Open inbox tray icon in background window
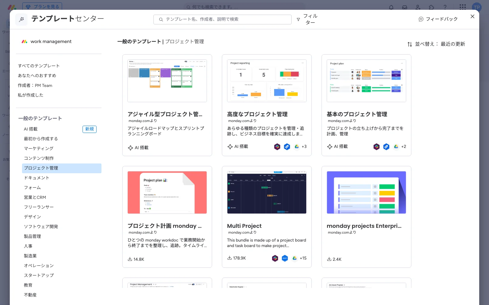Viewport: 489px width, 305px height. tap(405, 7)
